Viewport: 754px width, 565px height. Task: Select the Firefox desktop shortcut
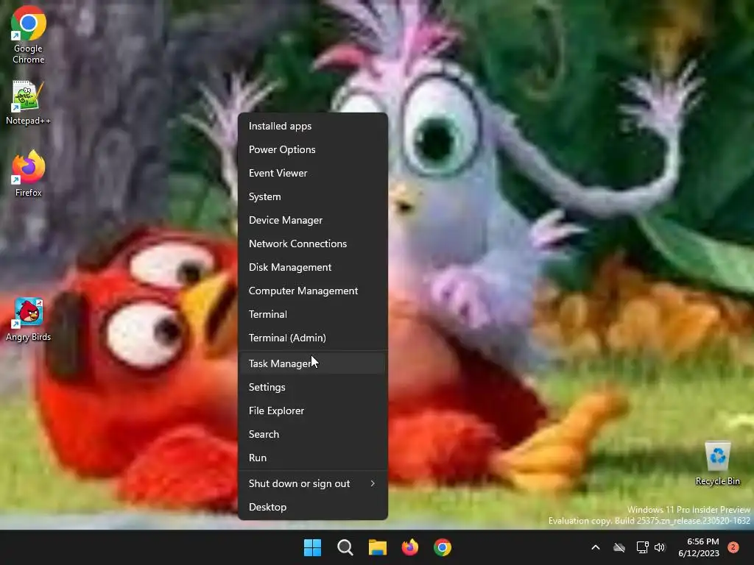pos(29,174)
